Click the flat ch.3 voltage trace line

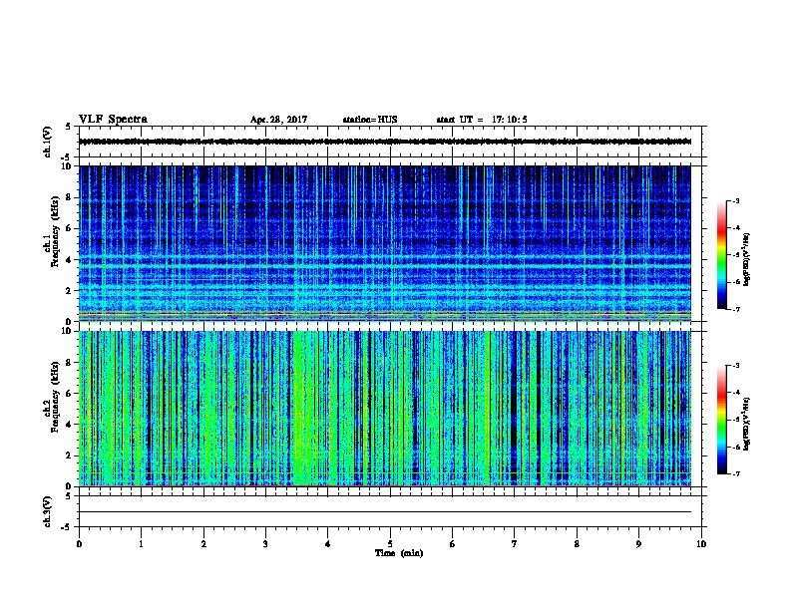click(x=385, y=512)
